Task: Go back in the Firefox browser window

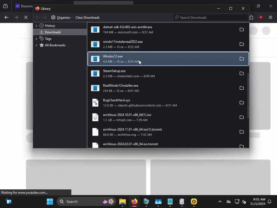Action: (6, 17)
